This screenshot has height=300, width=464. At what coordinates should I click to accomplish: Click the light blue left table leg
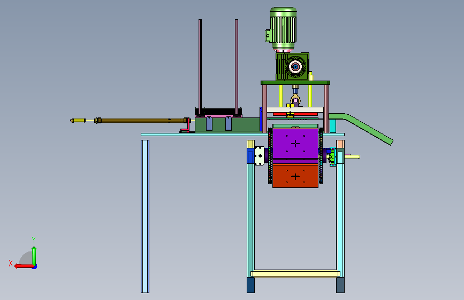tap(145, 216)
